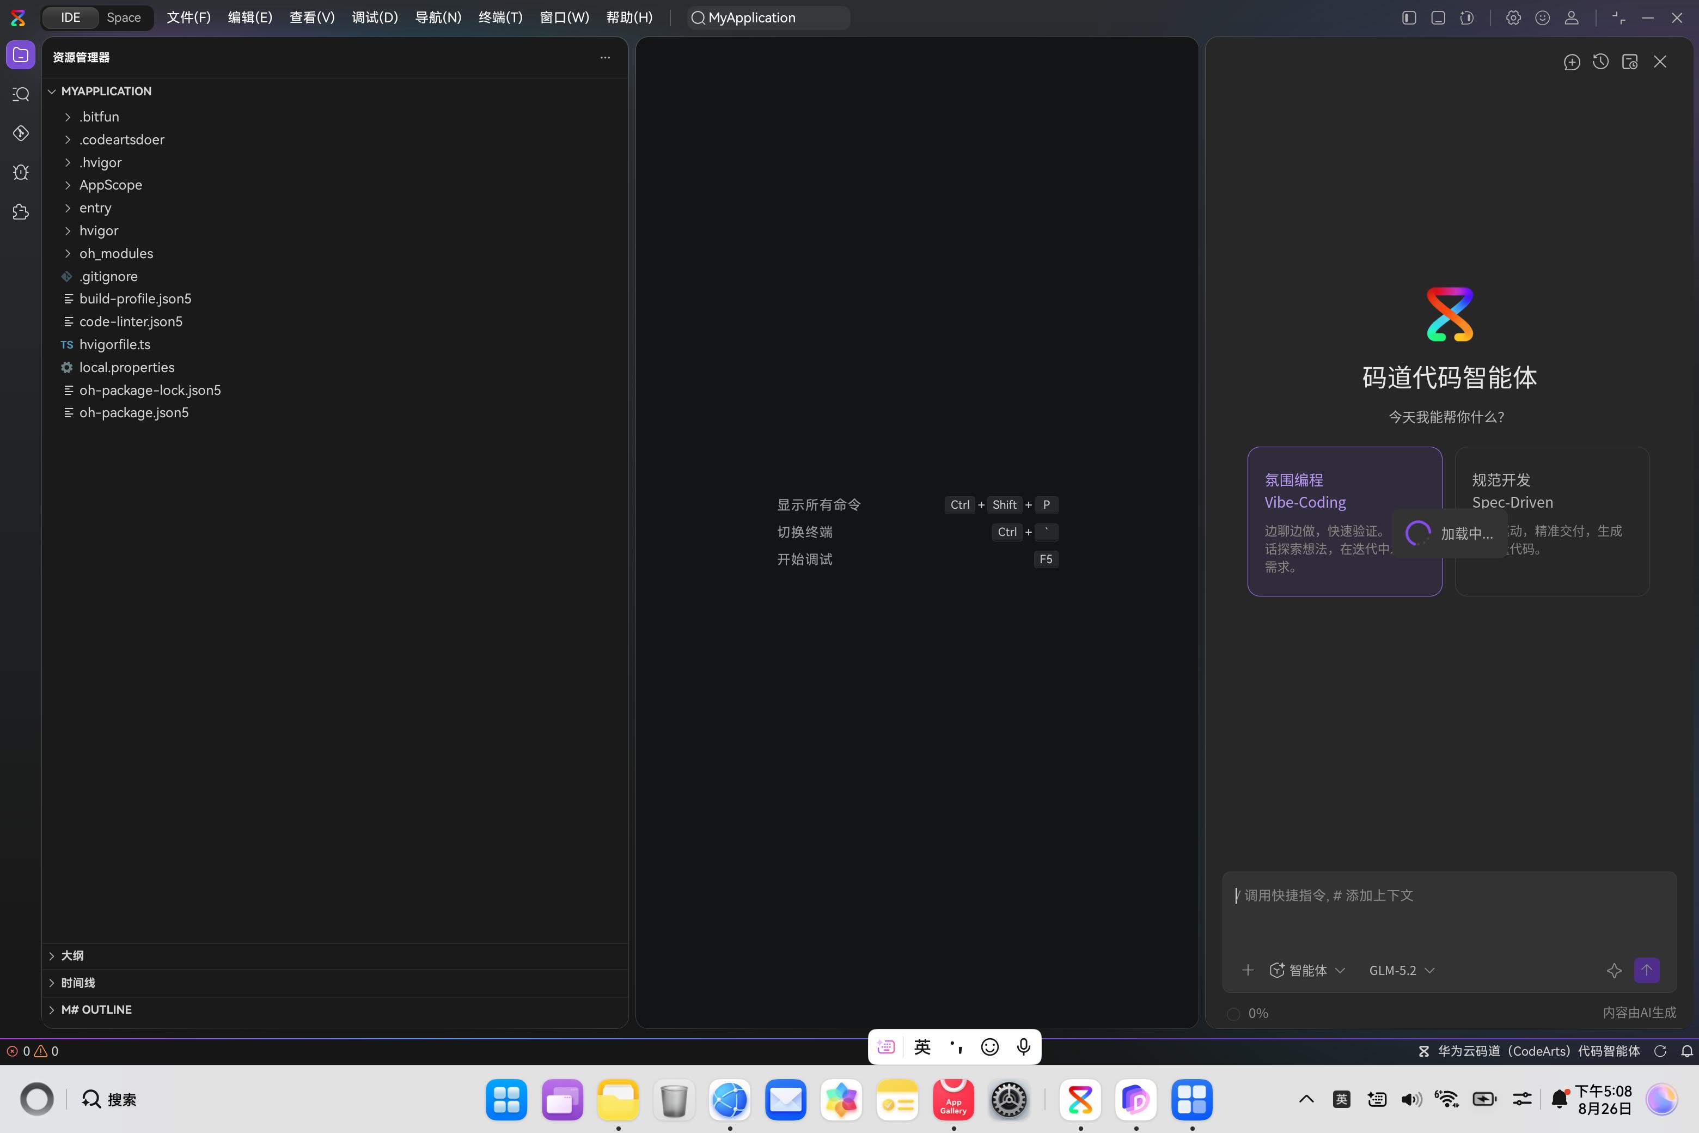1699x1133 pixels.
Task: Open build-profile.json5 file
Action: click(335, 299)
